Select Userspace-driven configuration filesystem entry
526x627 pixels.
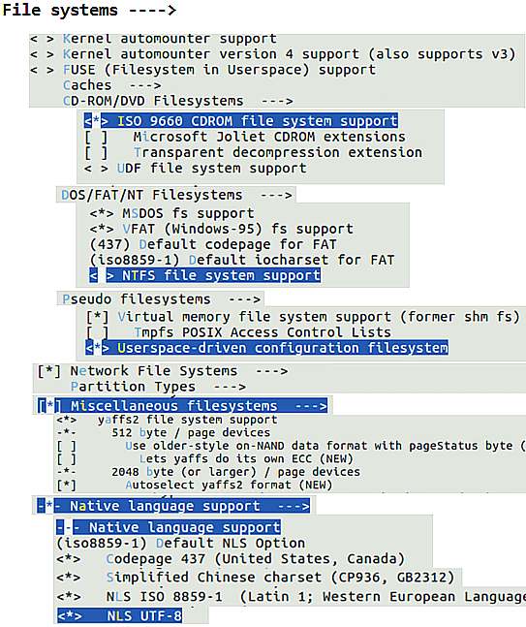click(x=267, y=348)
